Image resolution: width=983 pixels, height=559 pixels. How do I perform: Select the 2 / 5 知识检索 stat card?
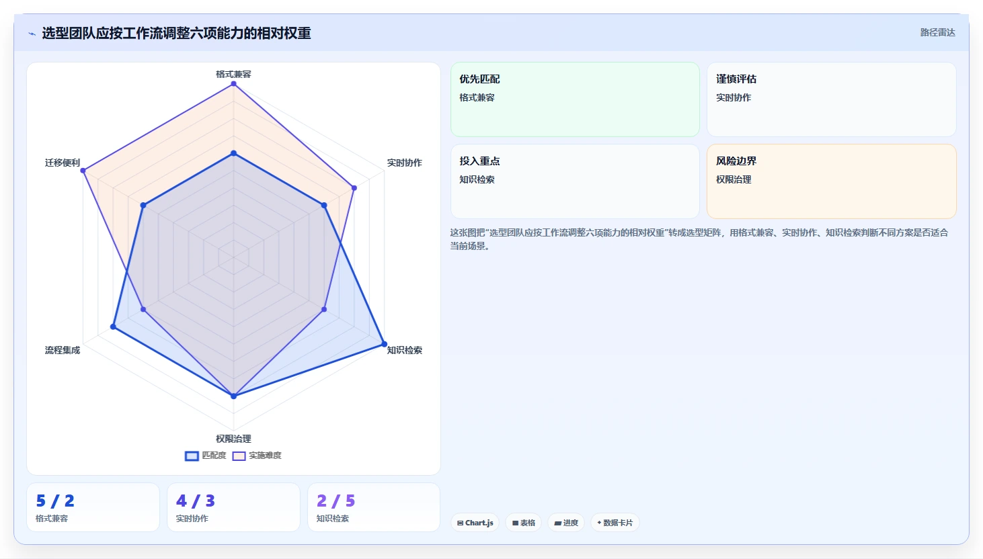click(374, 507)
